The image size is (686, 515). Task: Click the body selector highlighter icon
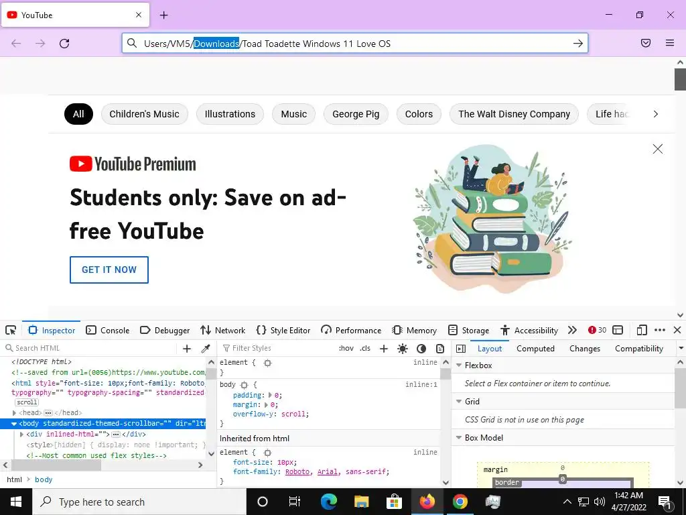(244, 385)
